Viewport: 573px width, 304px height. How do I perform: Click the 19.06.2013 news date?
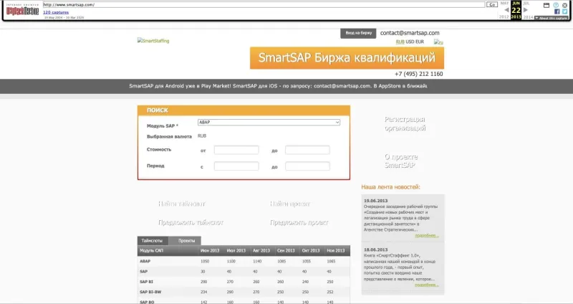pos(375,201)
